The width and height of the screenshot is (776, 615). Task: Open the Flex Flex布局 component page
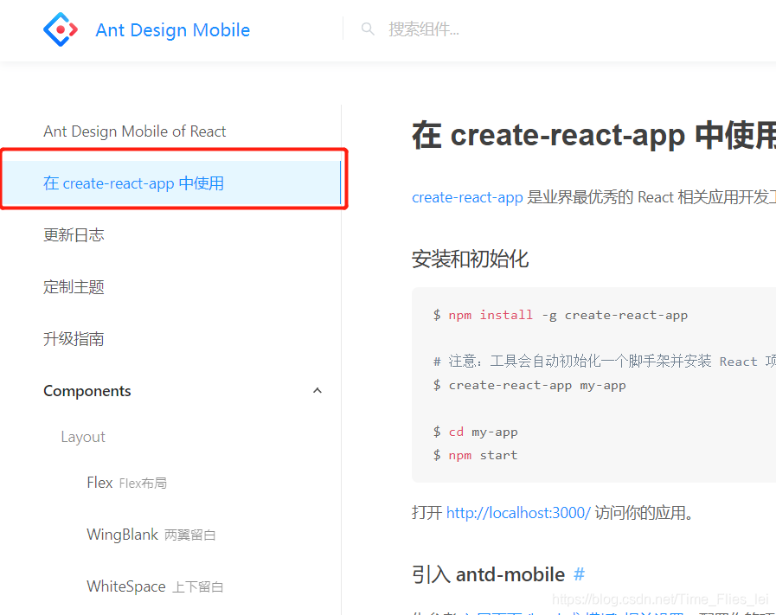pyautogui.click(x=126, y=483)
